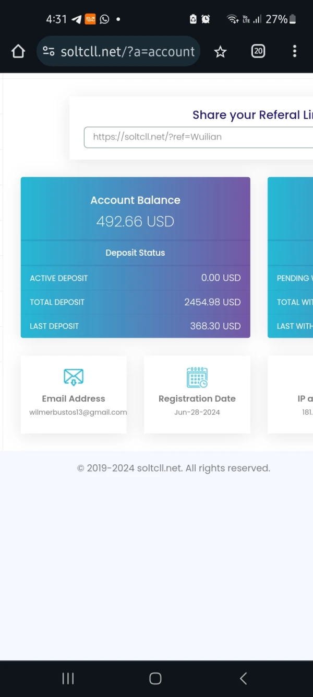Bookmark page with the star icon
The width and height of the screenshot is (313, 697).
pyautogui.click(x=221, y=51)
